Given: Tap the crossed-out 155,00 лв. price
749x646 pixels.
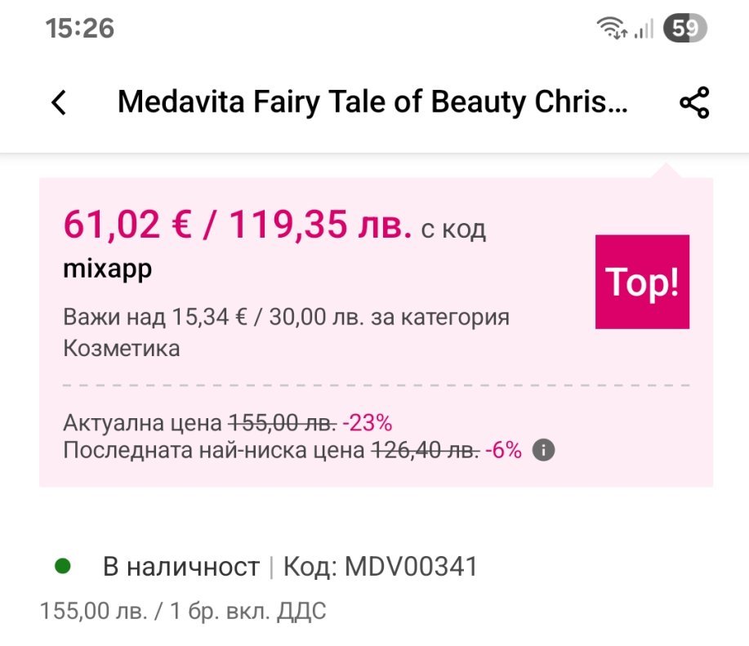Looking at the screenshot, I should [283, 424].
